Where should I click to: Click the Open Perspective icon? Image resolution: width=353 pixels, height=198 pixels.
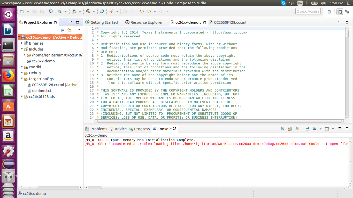pyautogui.click(x=329, y=11)
